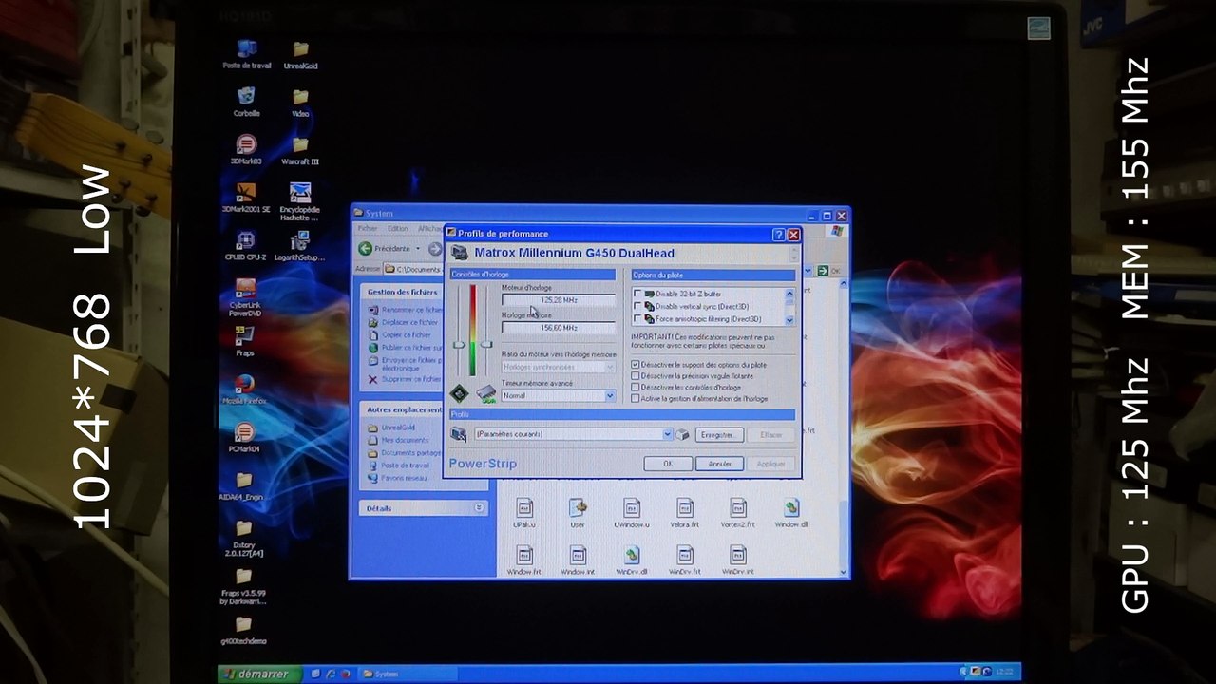Image resolution: width=1216 pixels, height=684 pixels.
Task: Check Désactiver la précision virgule flottante
Action: [x=636, y=376]
